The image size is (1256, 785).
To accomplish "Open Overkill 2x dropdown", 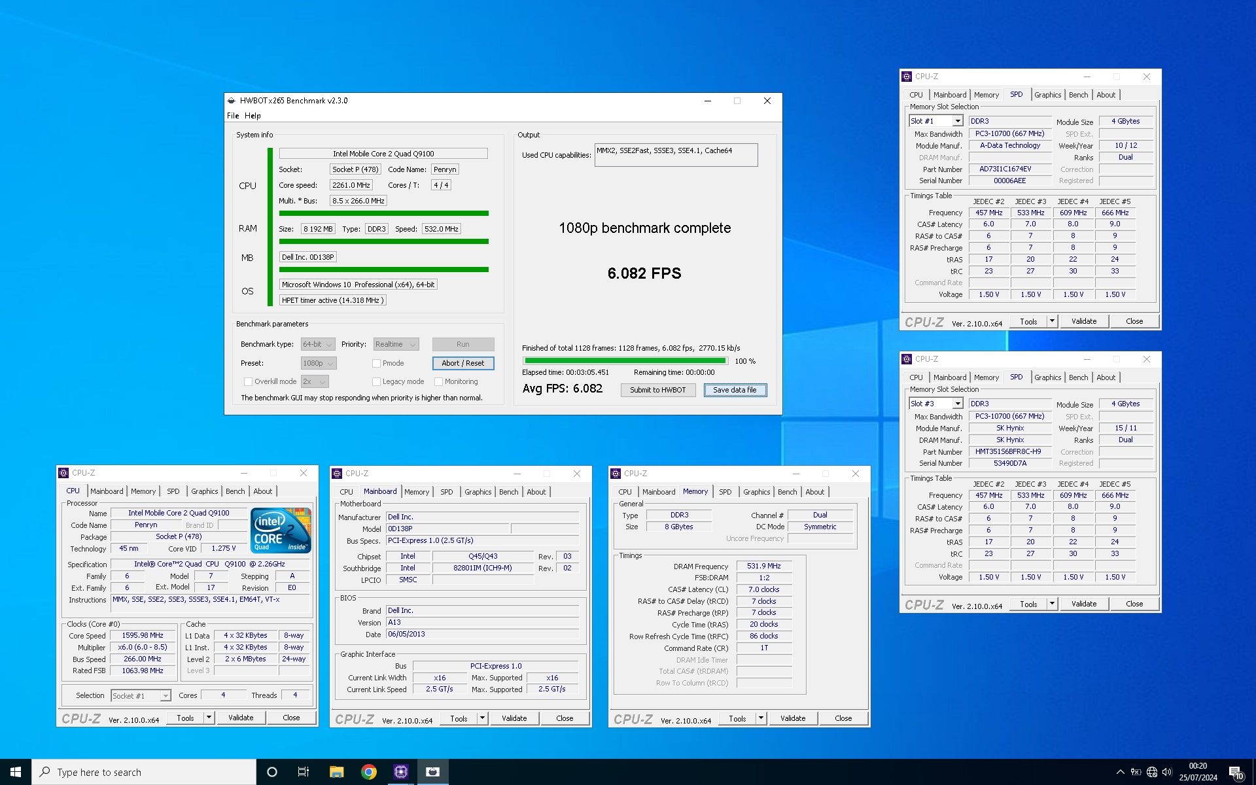I will pyautogui.click(x=315, y=381).
